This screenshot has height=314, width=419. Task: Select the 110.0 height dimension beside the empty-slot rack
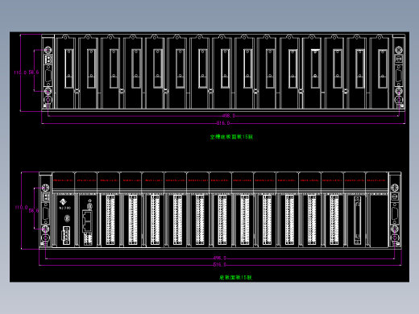click(20, 72)
